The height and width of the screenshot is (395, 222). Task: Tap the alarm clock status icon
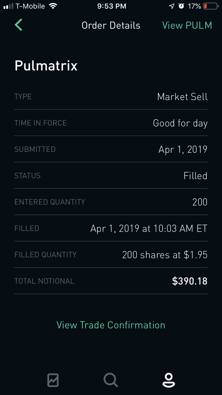(181, 6)
